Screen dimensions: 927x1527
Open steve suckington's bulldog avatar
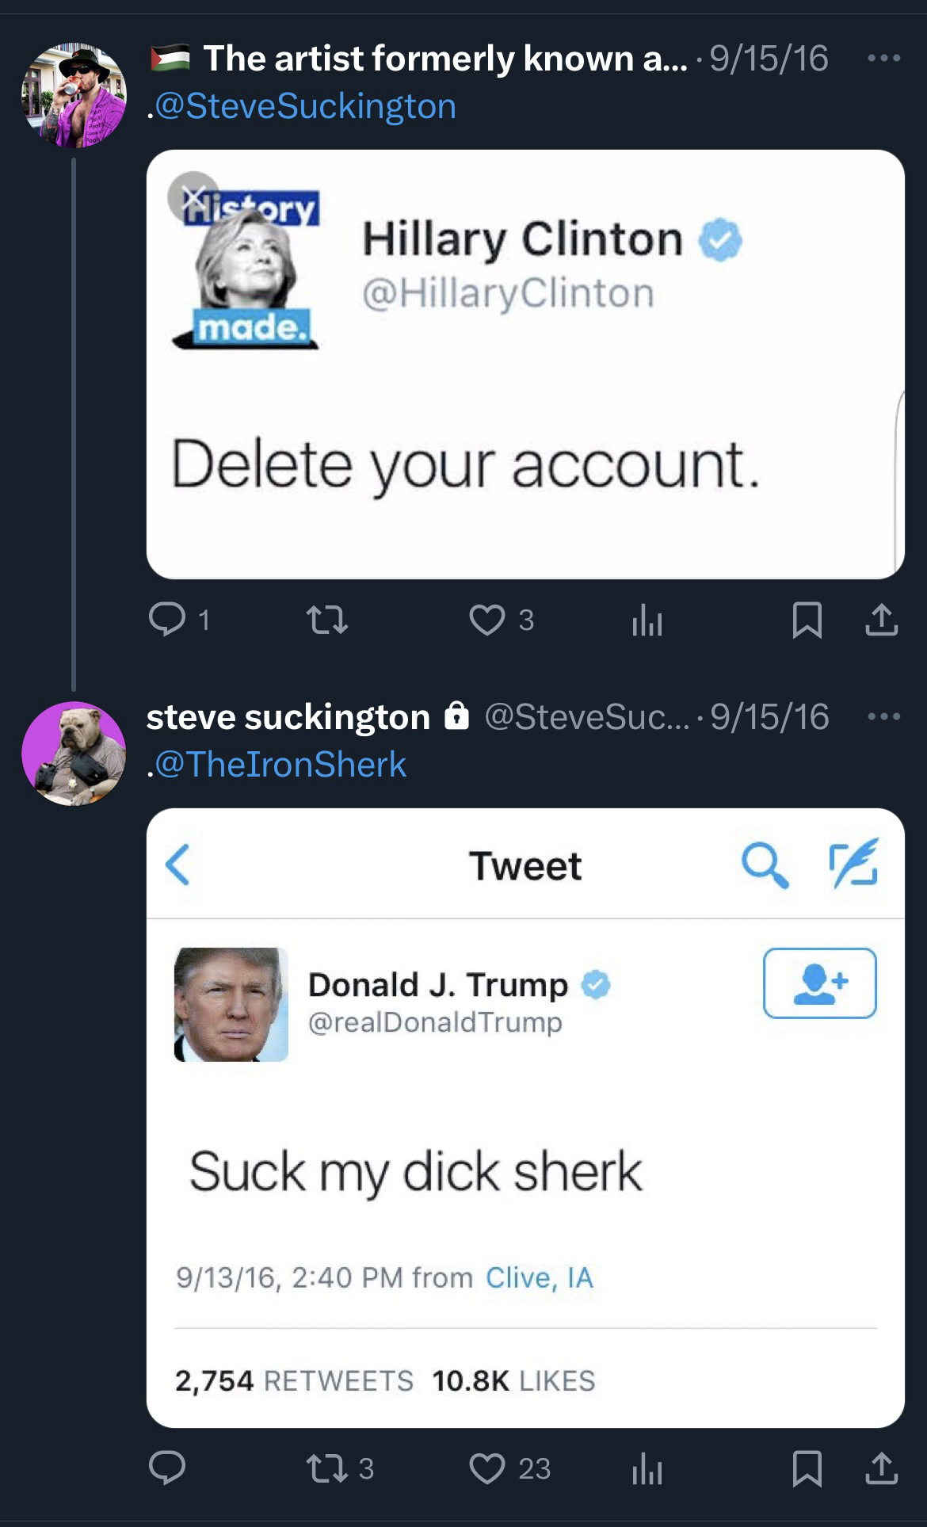coord(74,753)
